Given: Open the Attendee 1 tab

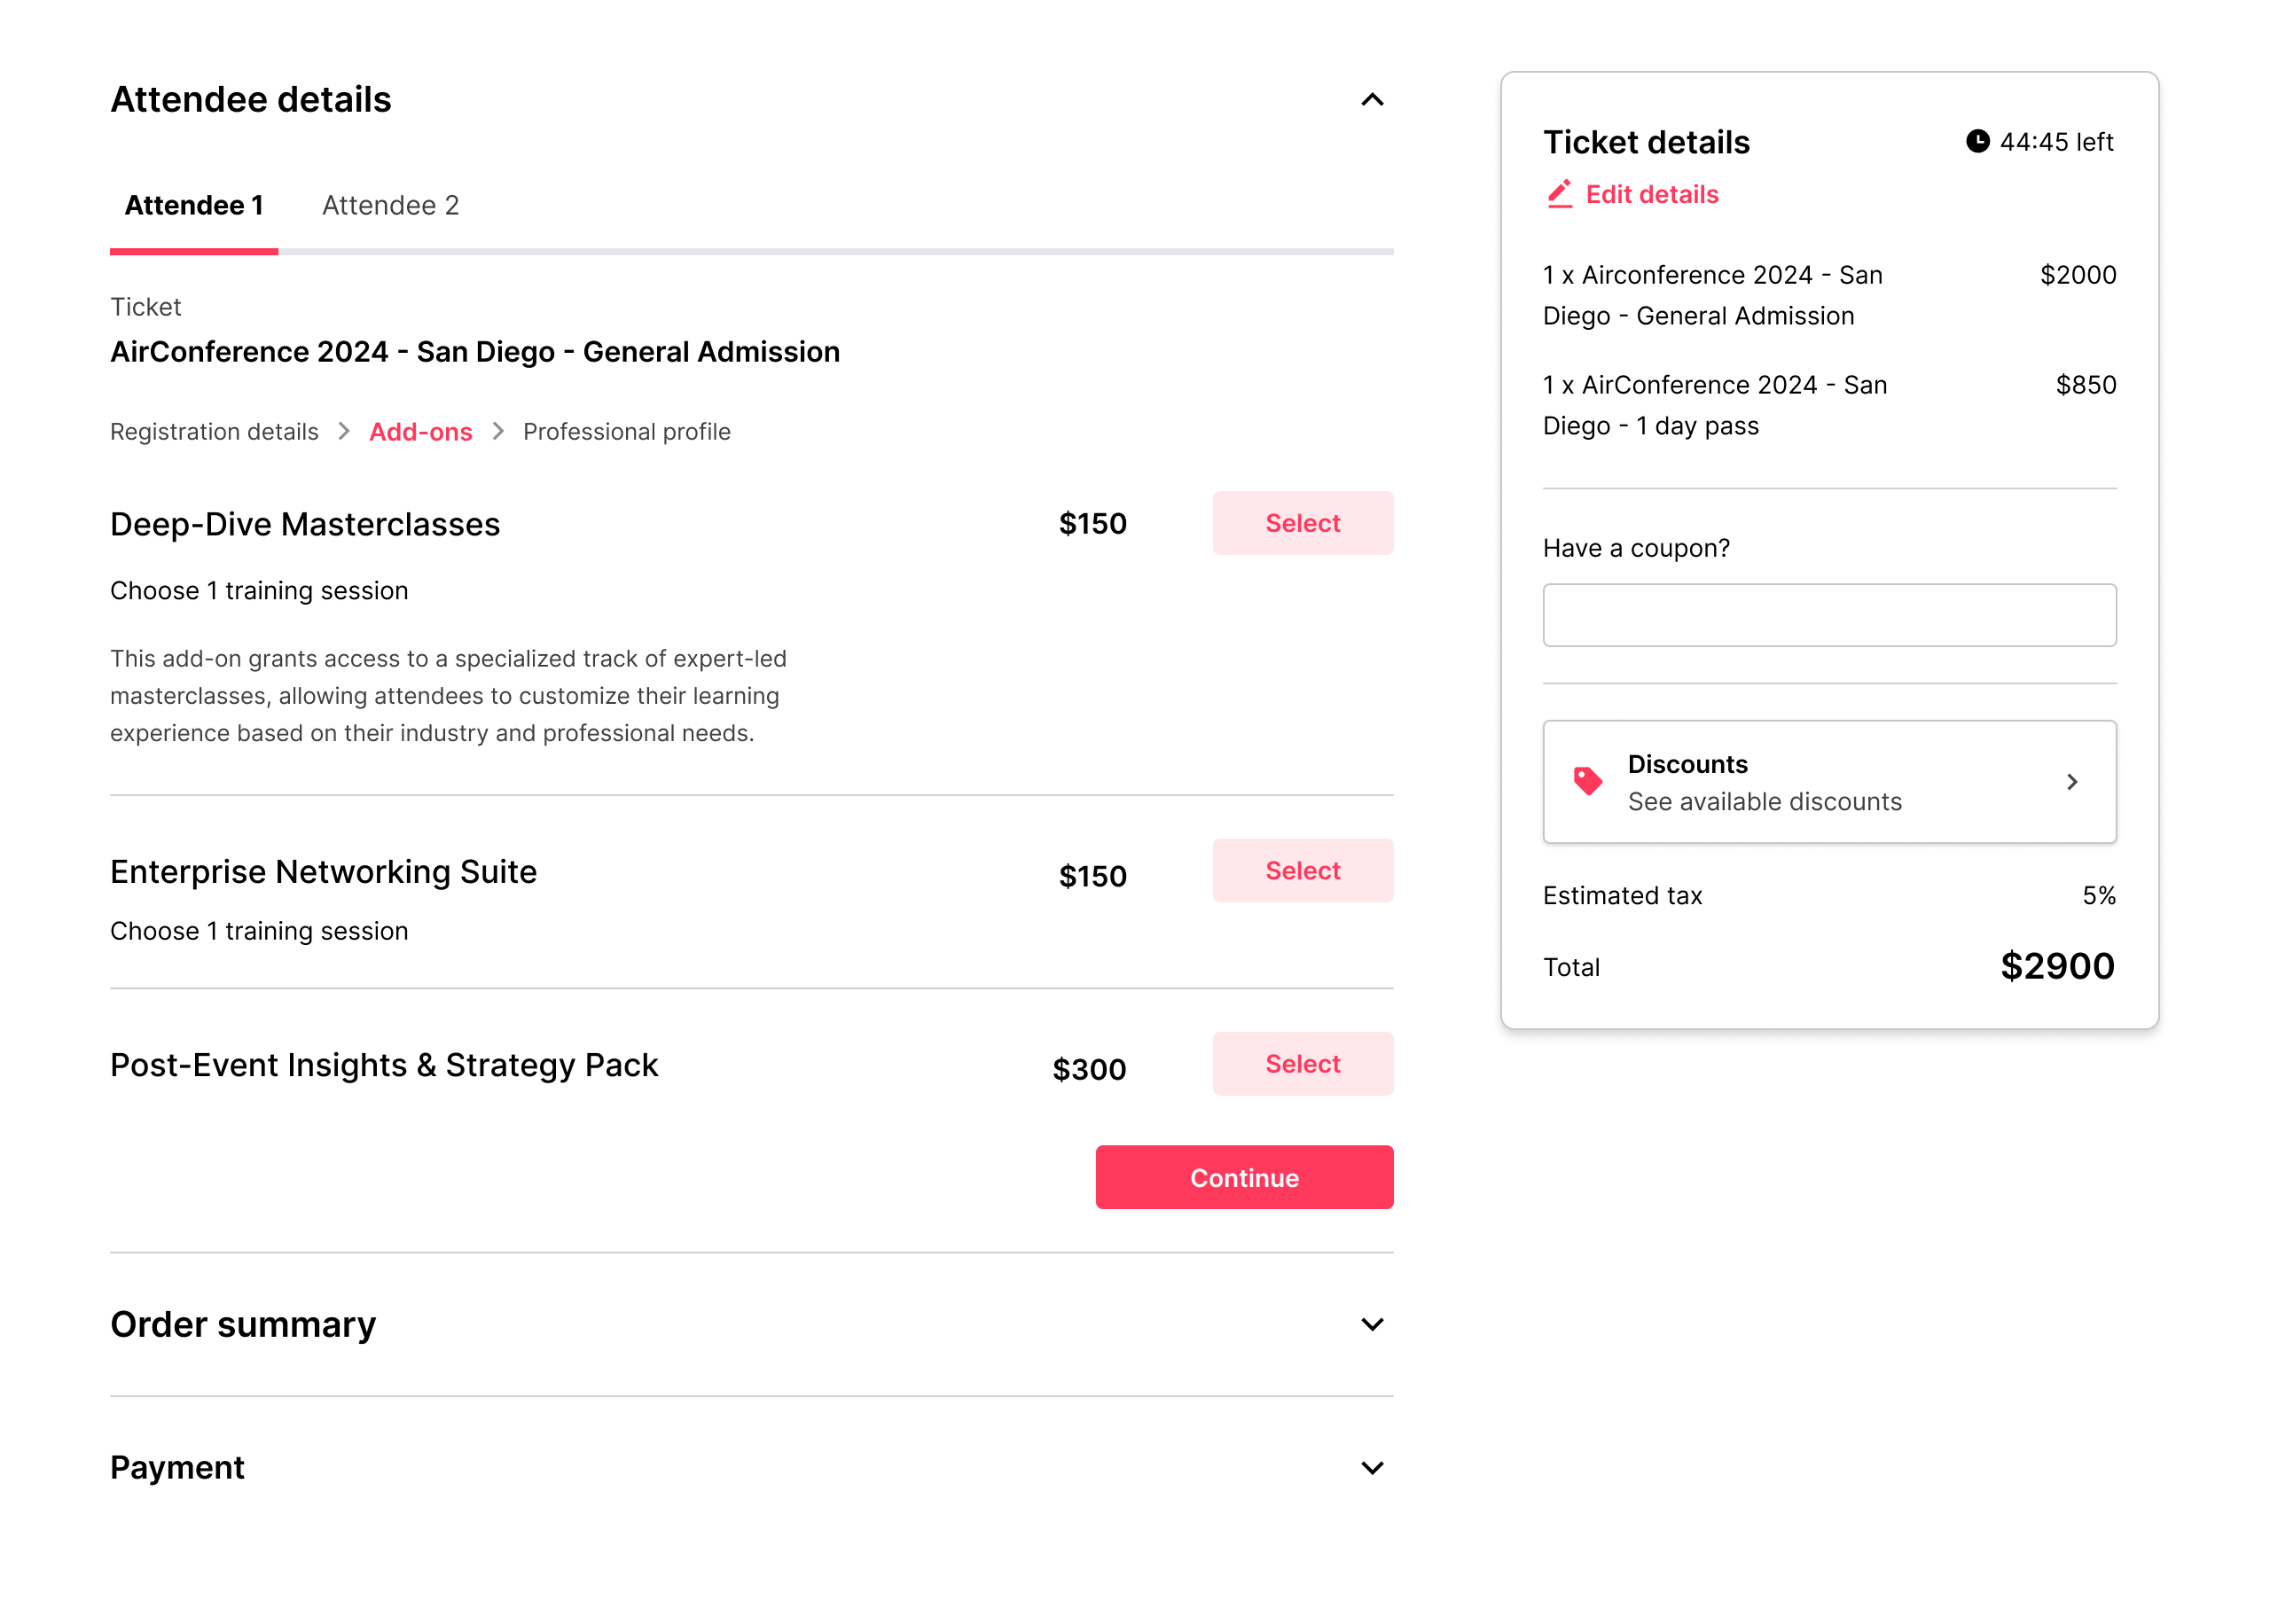Looking at the screenshot, I should click(194, 205).
